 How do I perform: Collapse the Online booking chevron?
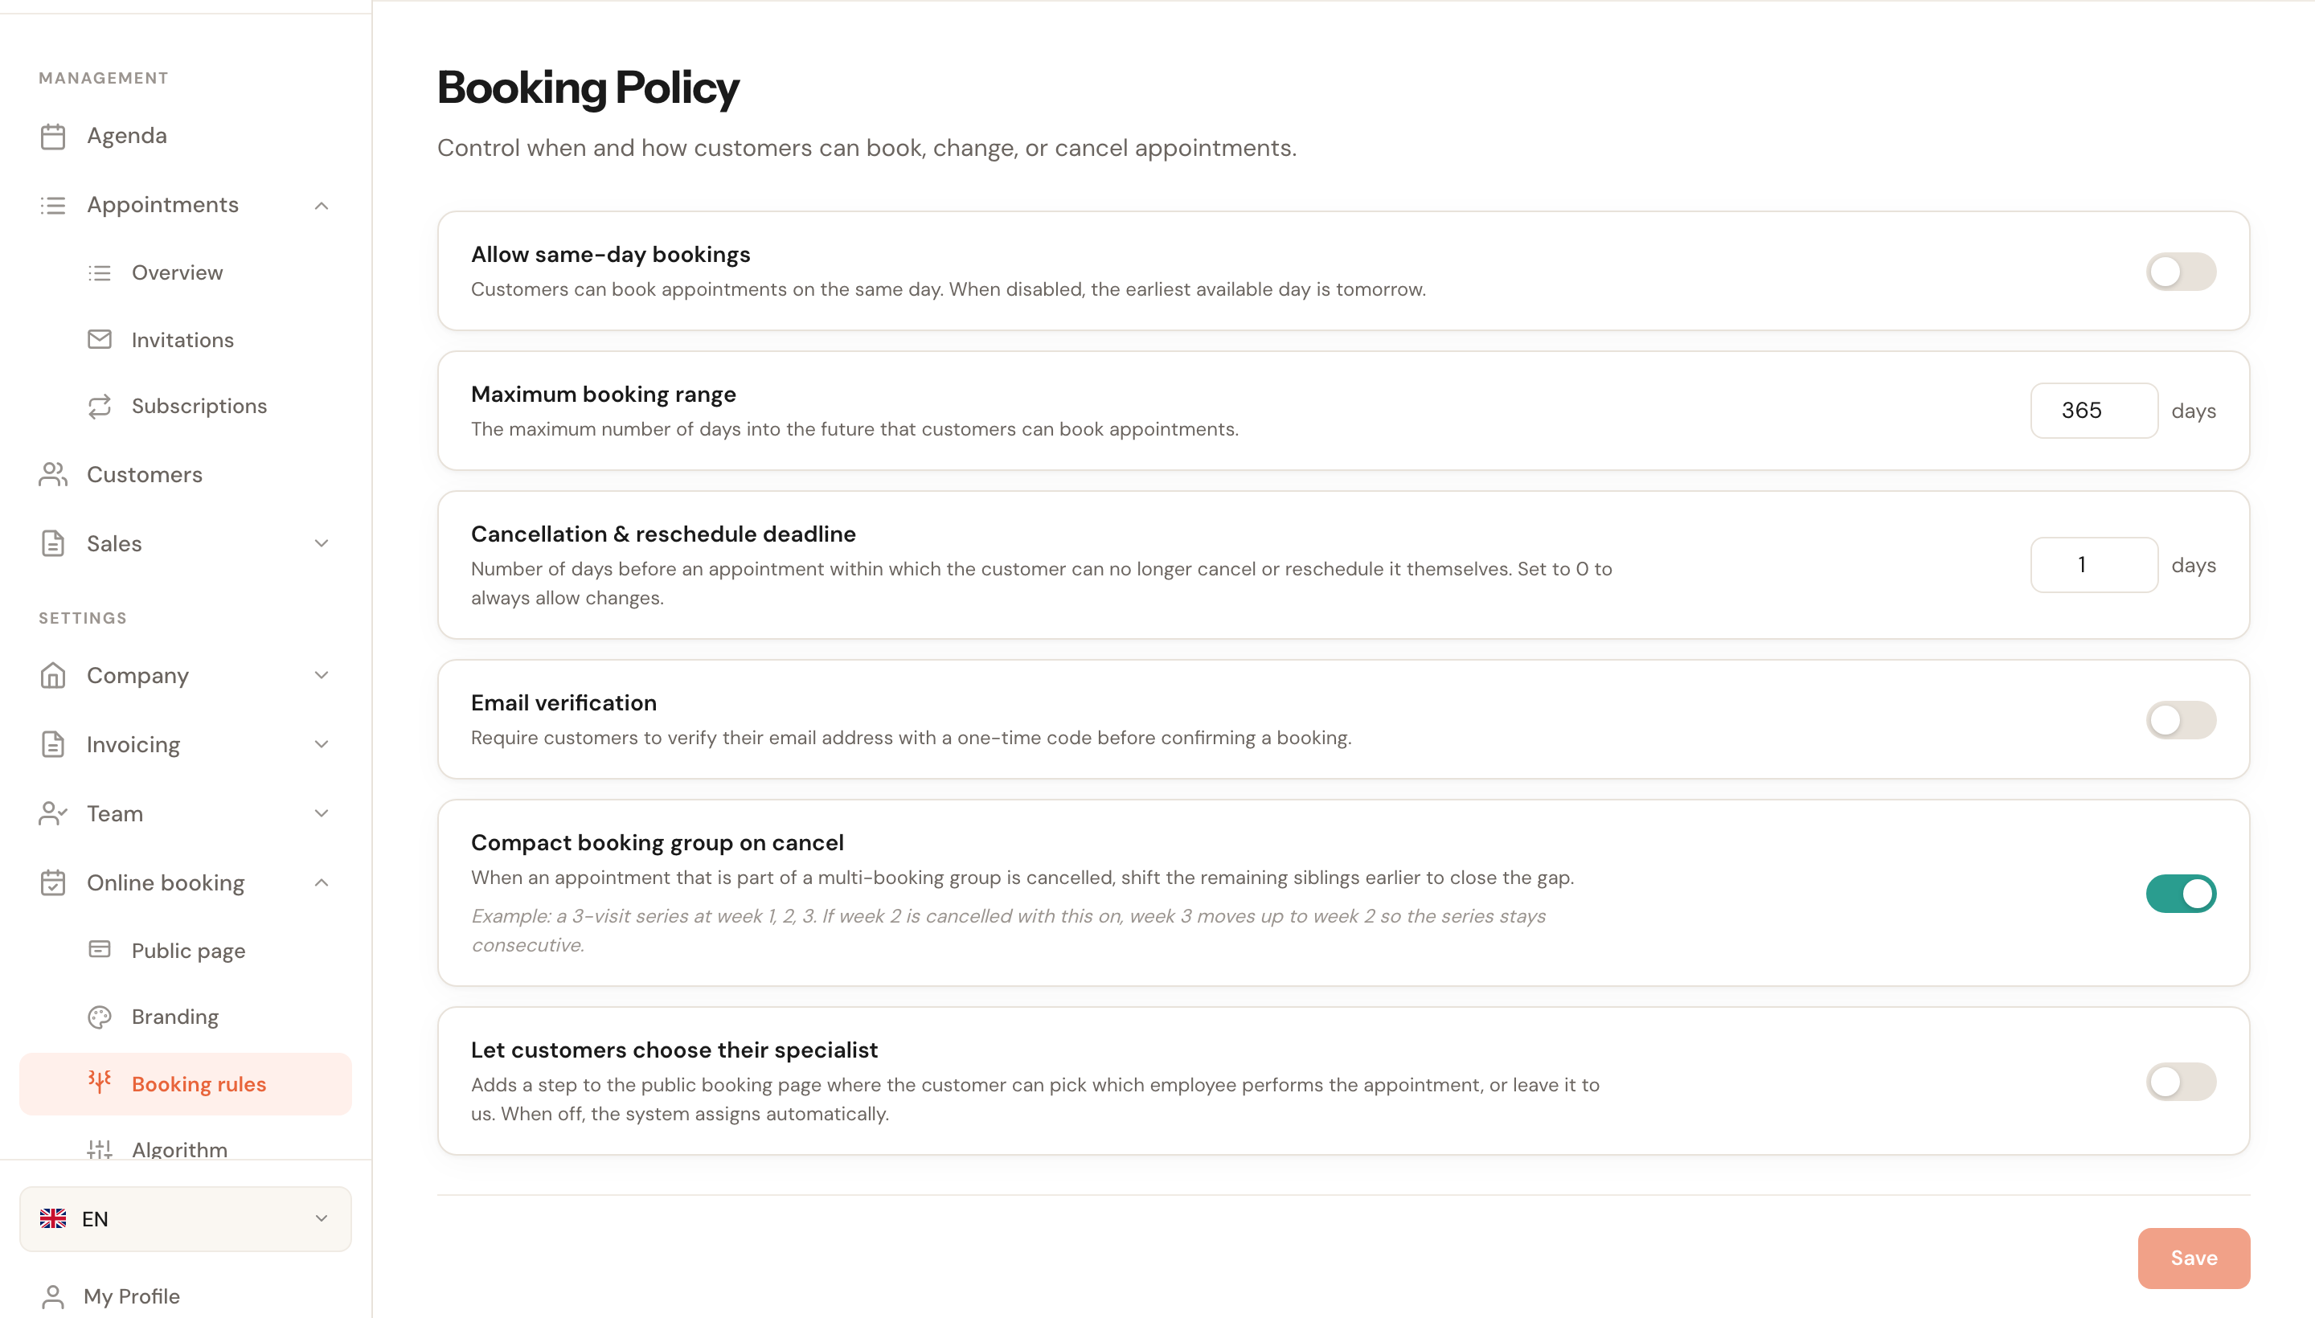[x=322, y=882]
